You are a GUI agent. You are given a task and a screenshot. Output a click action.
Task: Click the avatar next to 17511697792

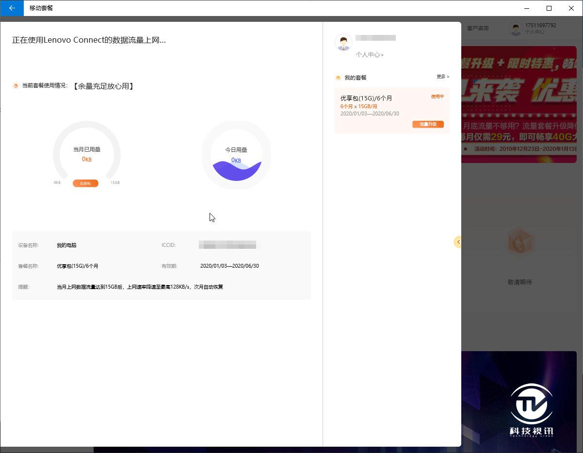click(x=516, y=29)
